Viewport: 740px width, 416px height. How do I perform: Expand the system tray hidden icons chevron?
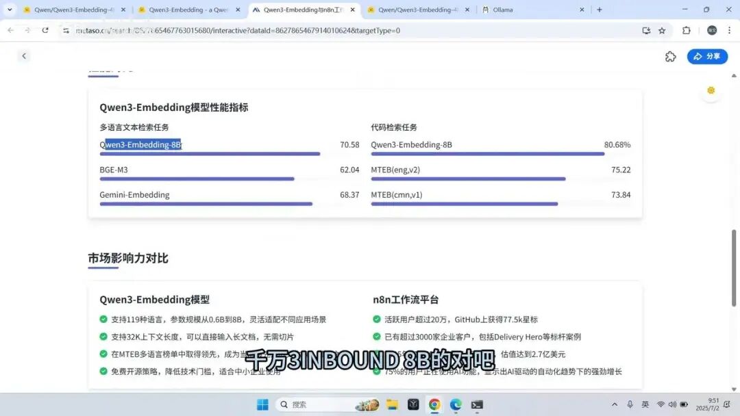pos(615,404)
